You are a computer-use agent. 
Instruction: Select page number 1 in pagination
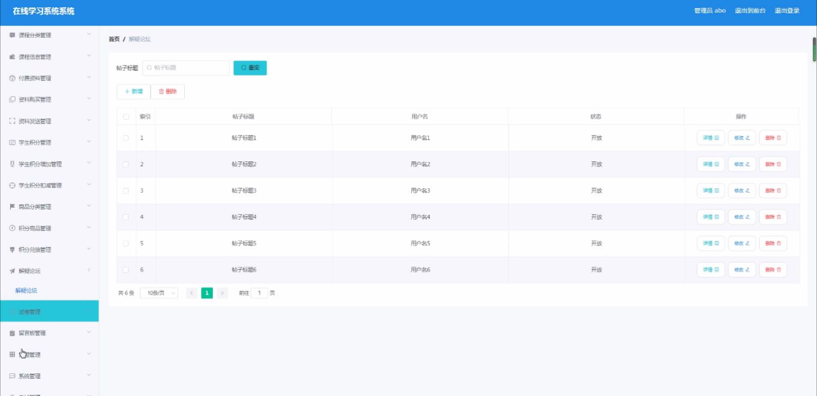207,293
